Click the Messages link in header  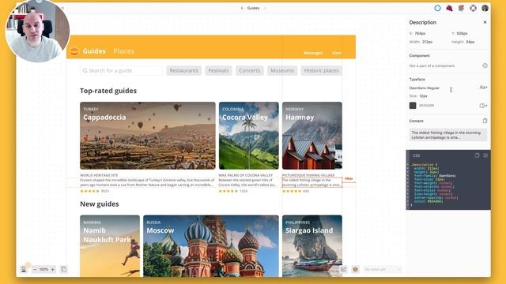point(313,53)
